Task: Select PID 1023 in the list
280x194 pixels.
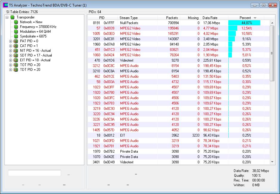Action: pyautogui.click(x=97, y=87)
